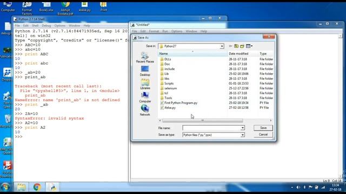Open the View Menu icon in Save As
Viewport: 346px width, 194px height.
click(249, 46)
